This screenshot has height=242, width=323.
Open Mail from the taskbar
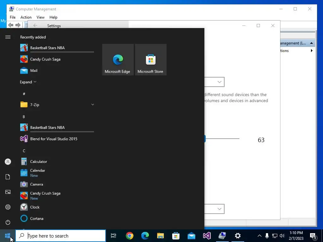click(x=191, y=236)
